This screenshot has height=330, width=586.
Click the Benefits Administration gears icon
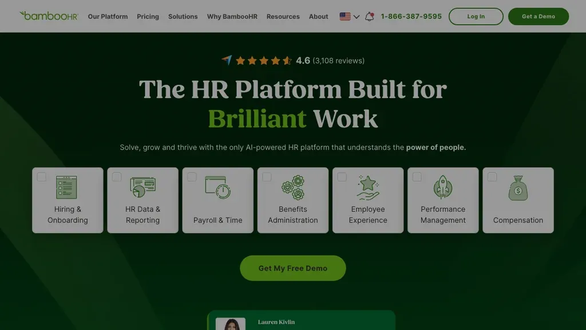click(293, 187)
